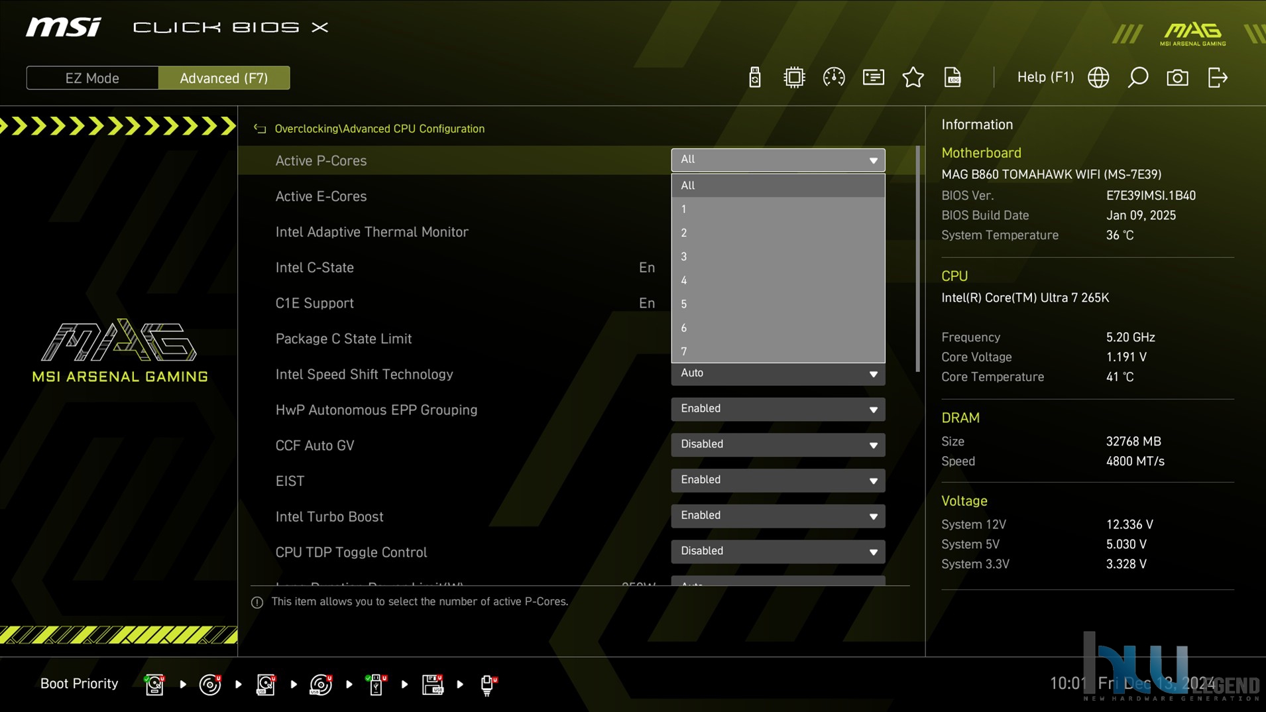Select the USB optical disc boot icon
The image size is (1266, 712).
point(321,684)
